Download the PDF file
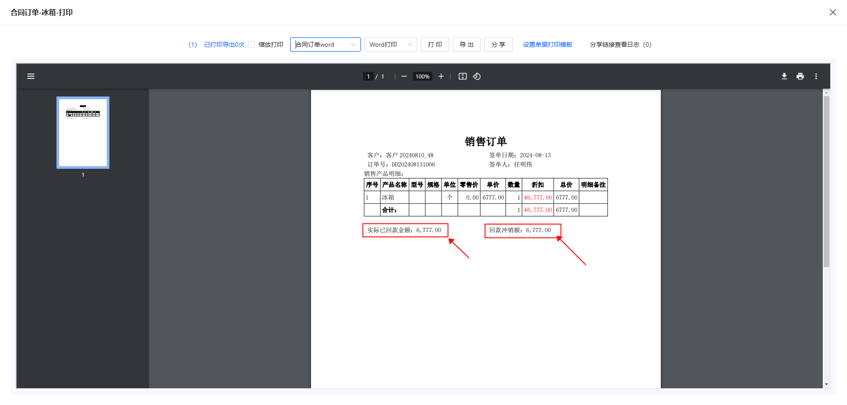Screen dimensions: 847x405 coord(784,76)
